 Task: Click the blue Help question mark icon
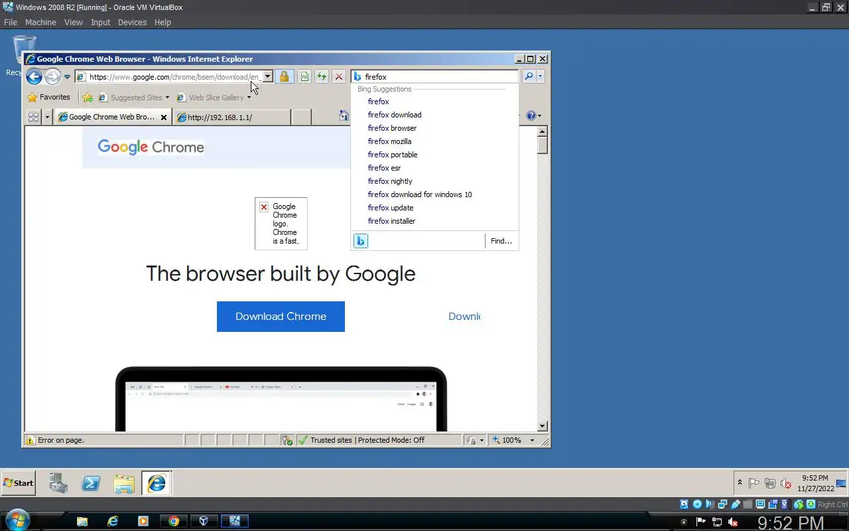tap(531, 115)
